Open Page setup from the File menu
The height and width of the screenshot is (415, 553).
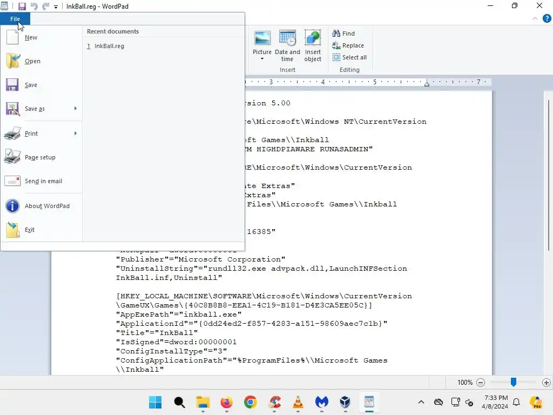tap(41, 157)
